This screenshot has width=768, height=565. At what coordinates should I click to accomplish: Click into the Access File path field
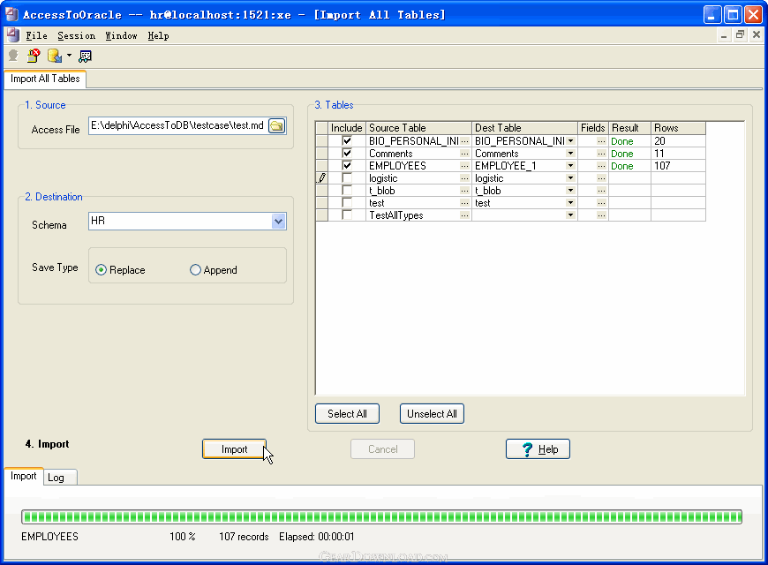[x=178, y=126]
